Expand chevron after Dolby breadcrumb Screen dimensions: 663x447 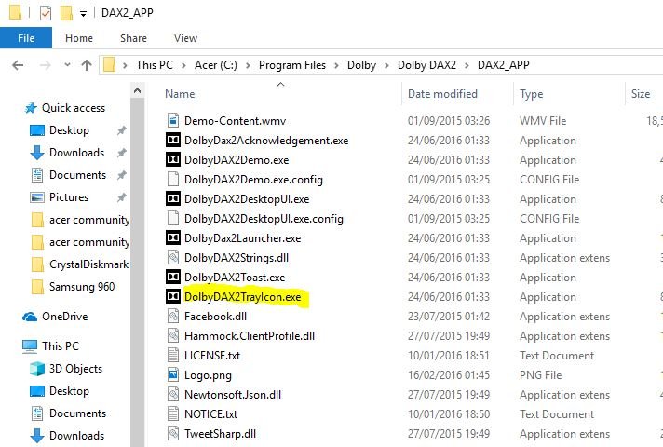(x=386, y=65)
